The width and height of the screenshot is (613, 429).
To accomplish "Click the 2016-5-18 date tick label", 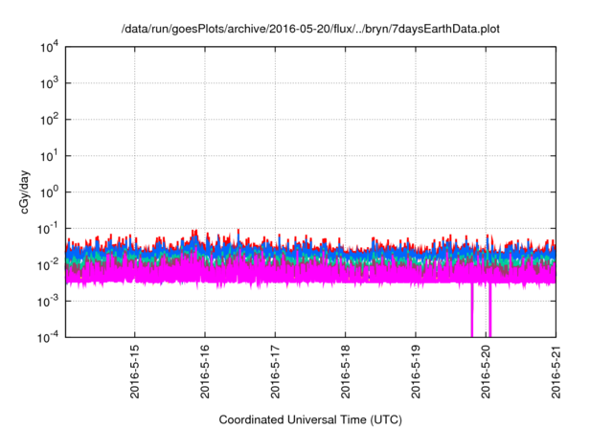I will point(345,372).
